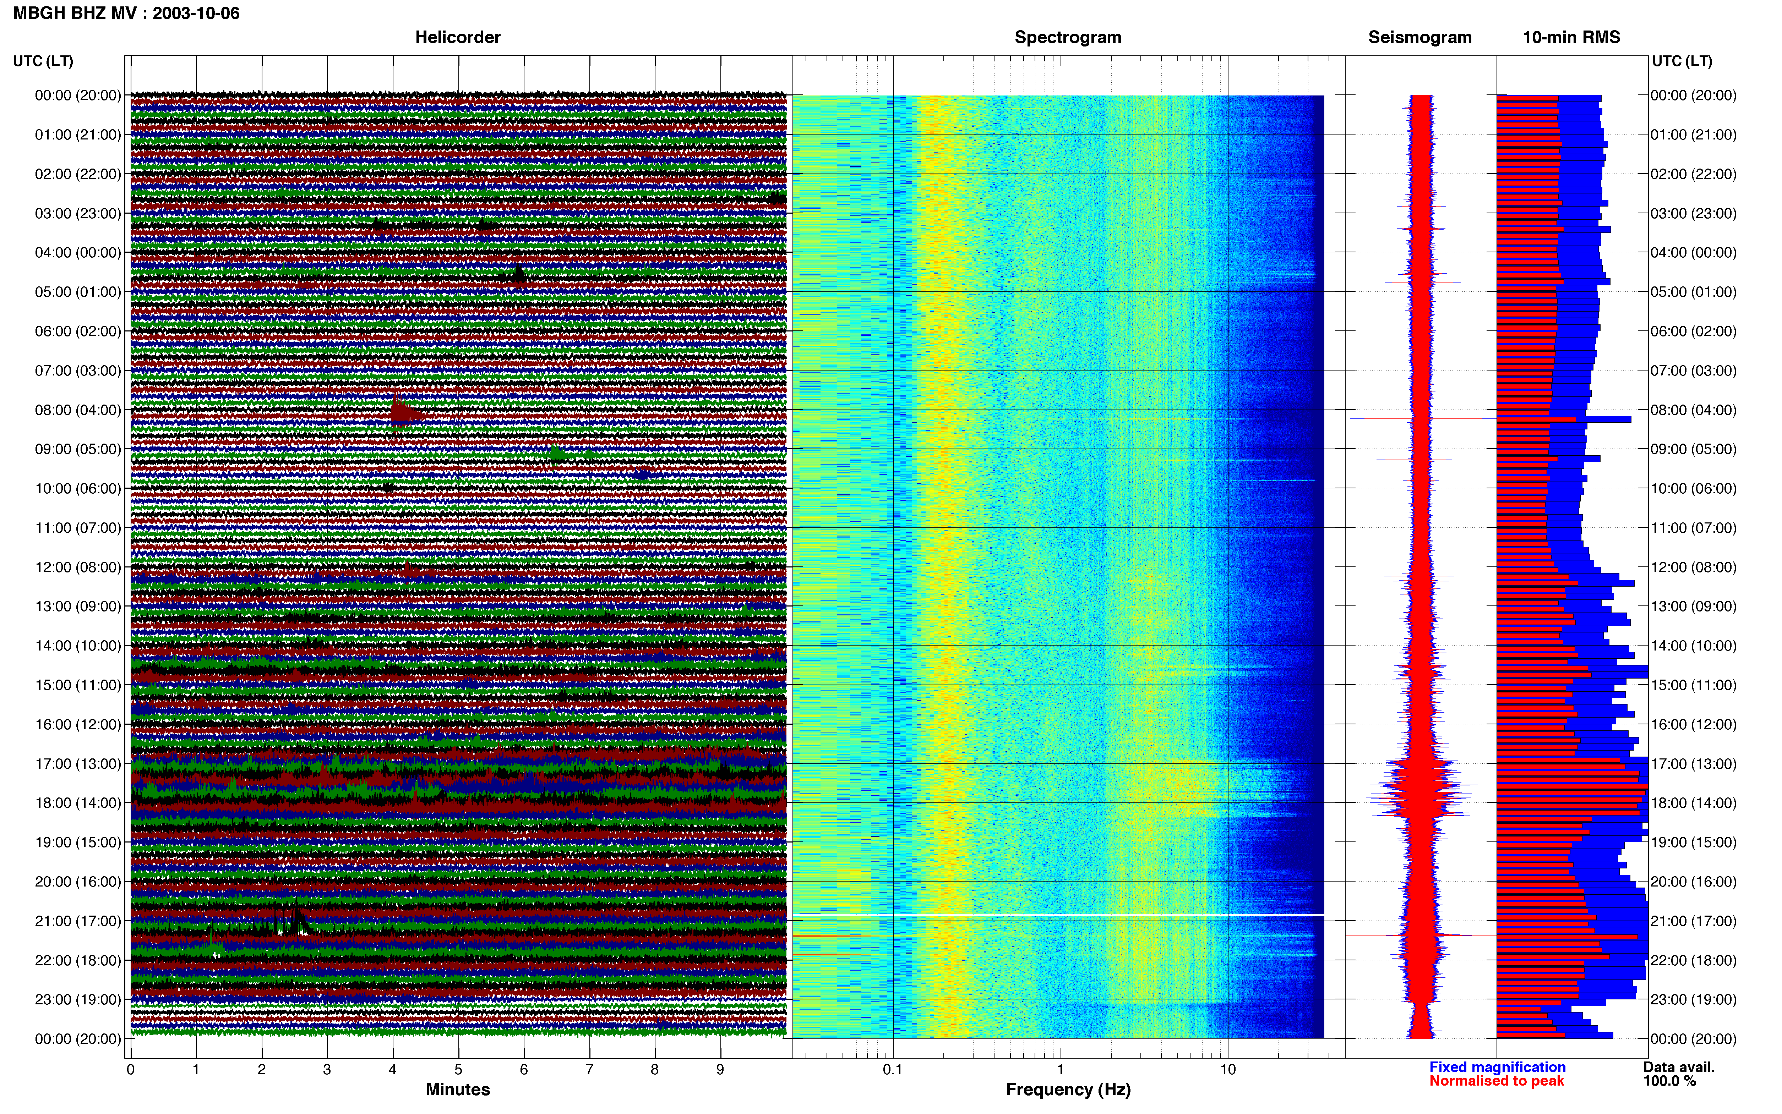Click the '9' tick on Minutes axis

(x=720, y=1070)
